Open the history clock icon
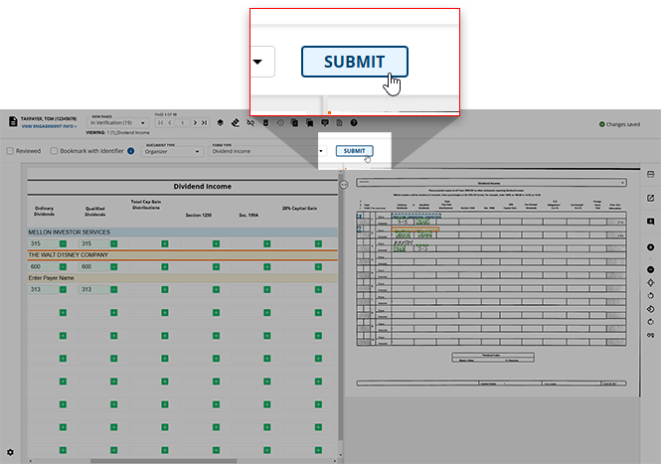Viewport: 661px width, 464px height. [280, 122]
